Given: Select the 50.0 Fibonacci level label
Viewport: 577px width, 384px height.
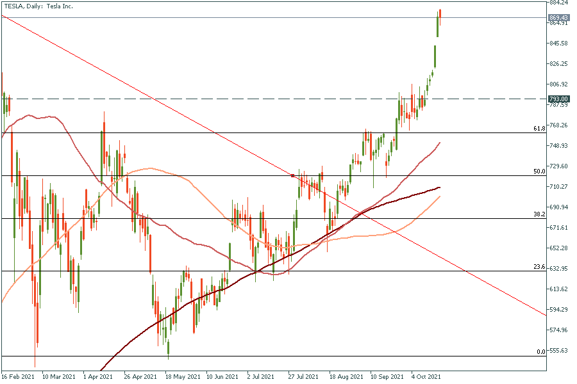Looking at the screenshot, I should pyautogui.click(x=539, y=172).
